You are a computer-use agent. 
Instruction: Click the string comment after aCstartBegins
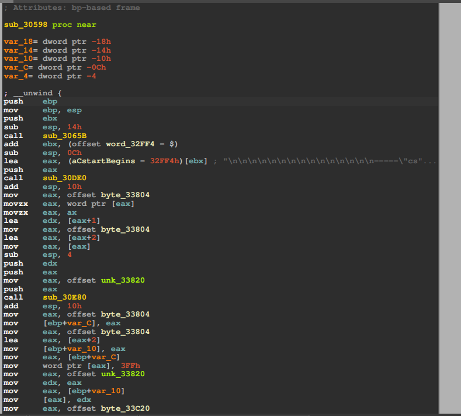pyautogui.click(x=326, y=161)
